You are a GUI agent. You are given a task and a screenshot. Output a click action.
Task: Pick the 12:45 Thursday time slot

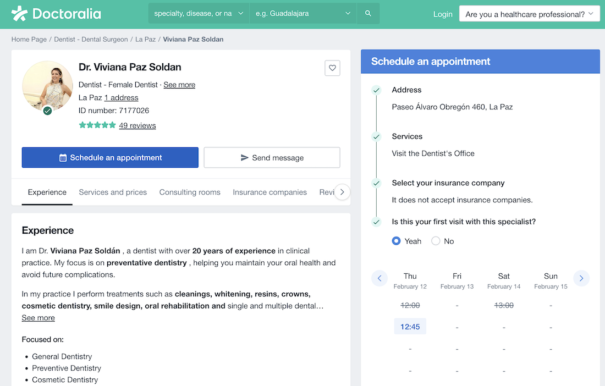click(410, 327)
